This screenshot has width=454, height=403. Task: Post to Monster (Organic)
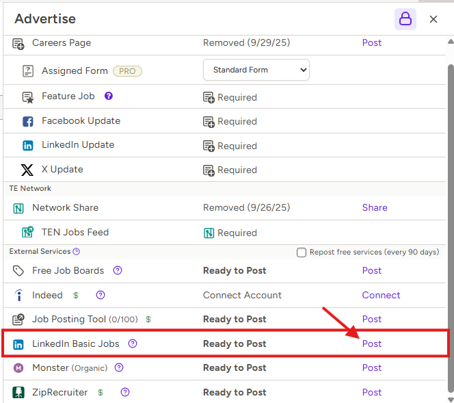pos(372,367)
